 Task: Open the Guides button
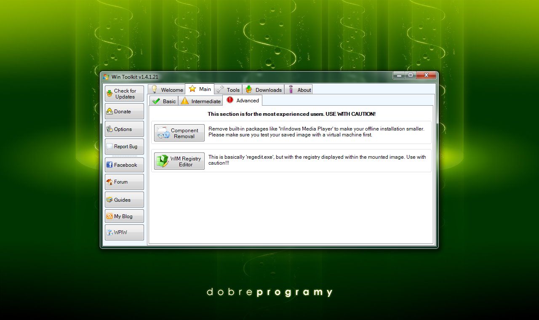(124, 200)
